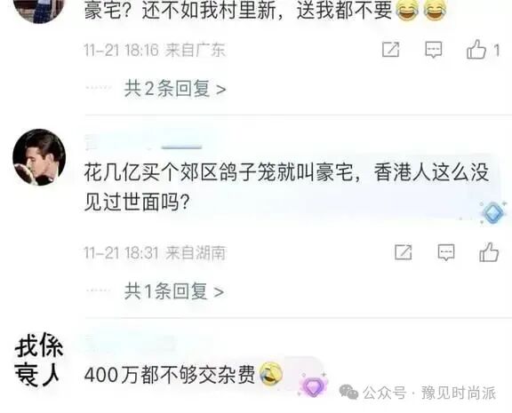The width and height of the screenshot is (512, 413).
Task: Like the Guangdong comment via thumbs-up icon
Action: [476, 50]
